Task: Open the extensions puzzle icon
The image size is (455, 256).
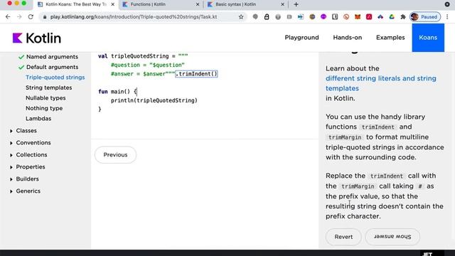Action: click(403, 17)
